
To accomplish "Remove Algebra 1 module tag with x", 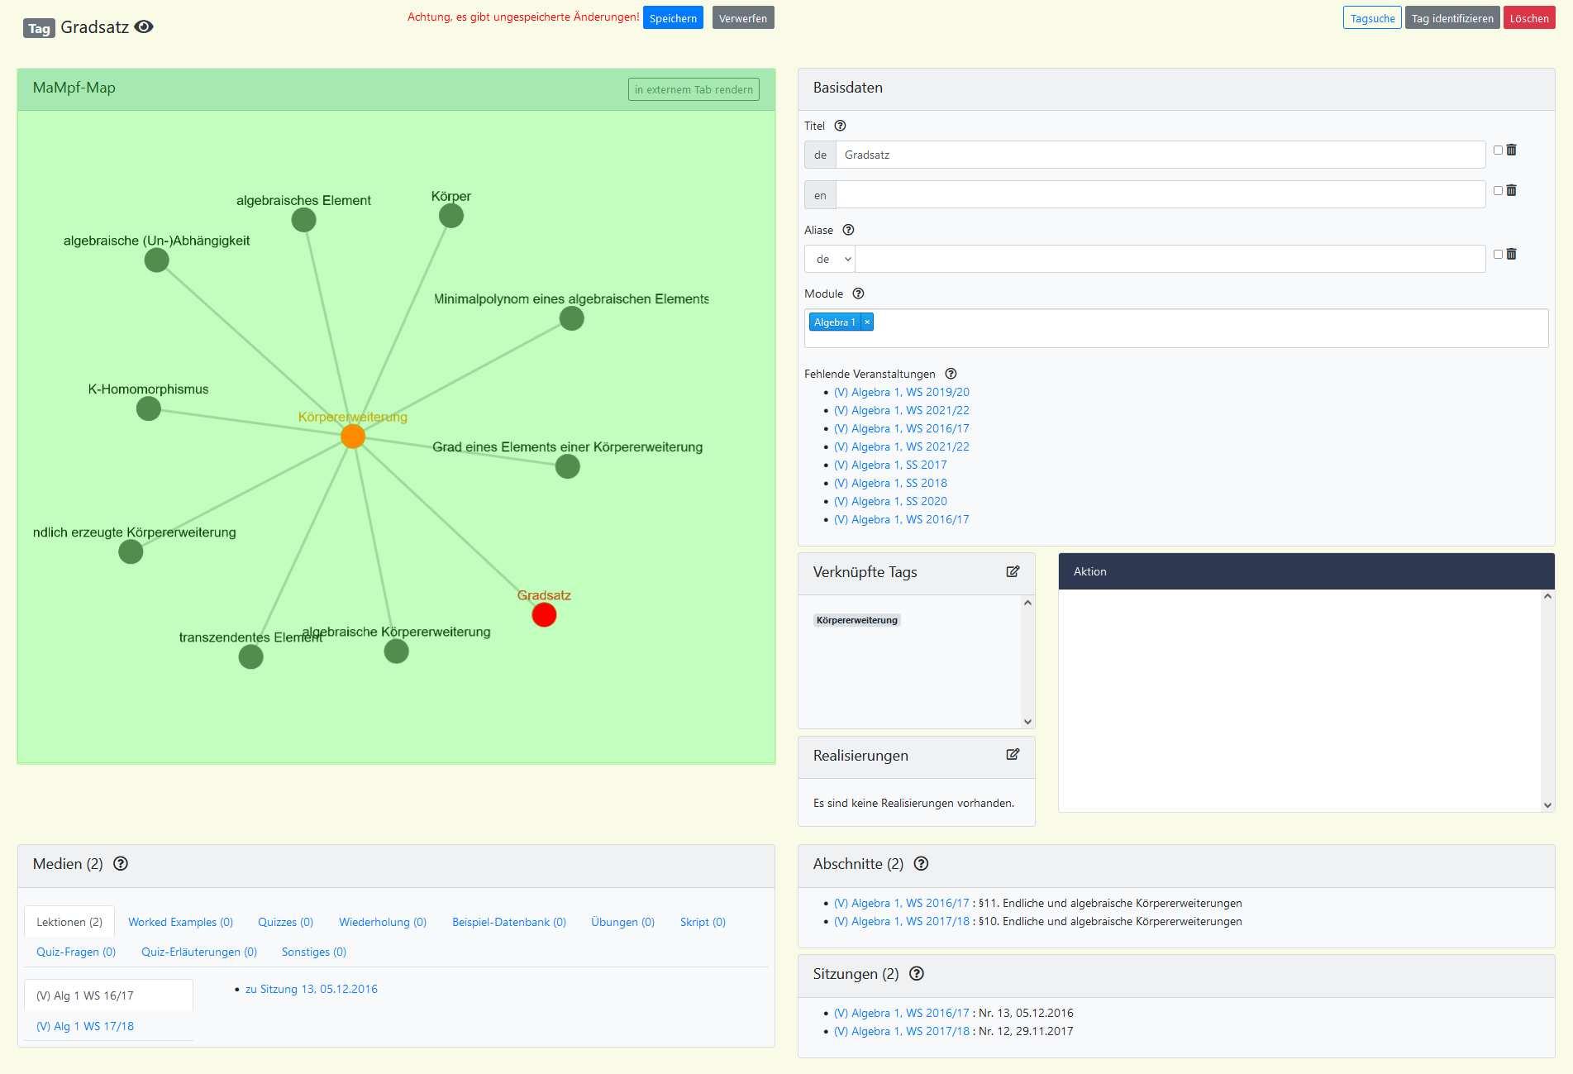I will (867, 322).
